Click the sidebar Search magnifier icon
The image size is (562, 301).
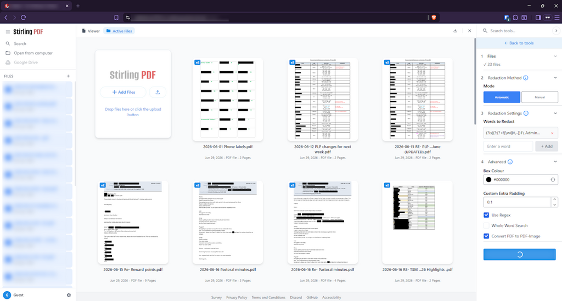coord(8,43)
